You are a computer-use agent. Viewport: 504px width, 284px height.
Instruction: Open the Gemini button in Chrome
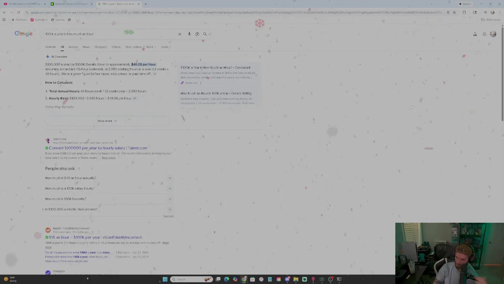pyautogui.click(x=465, y=4)
